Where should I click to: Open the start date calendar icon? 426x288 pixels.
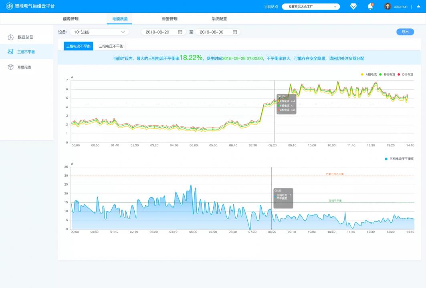[x=180, y=32]
